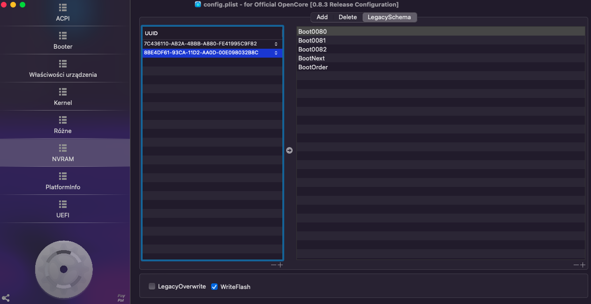The width and height of the screenshot is (591, 304).
Task: Open the Kernel section in sidebar
Action: coord(63,96)
